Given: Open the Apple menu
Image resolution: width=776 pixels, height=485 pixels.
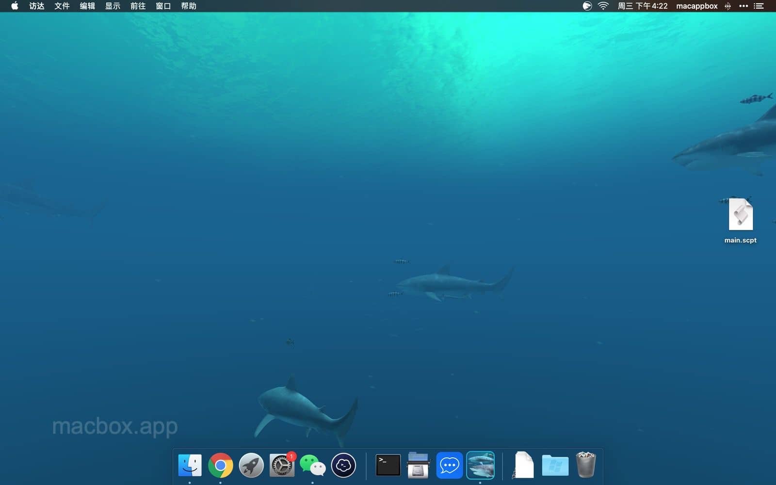Looking at the screenshot, I should [15, 6].
